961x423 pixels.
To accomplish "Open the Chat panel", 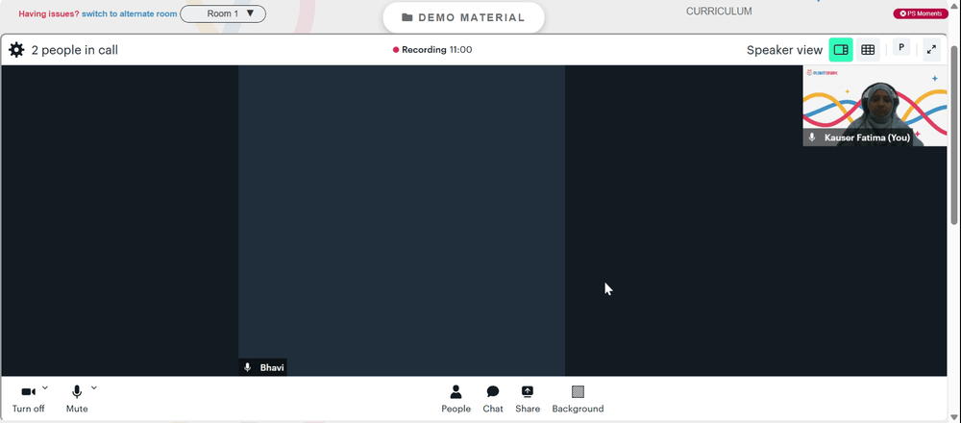I will tap(493, 399).
